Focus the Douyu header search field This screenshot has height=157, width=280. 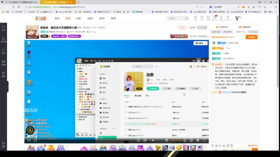176,18
